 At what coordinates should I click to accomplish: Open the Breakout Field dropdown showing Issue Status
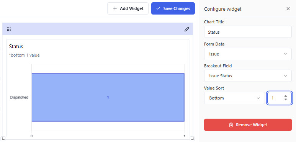click(248, 76)
